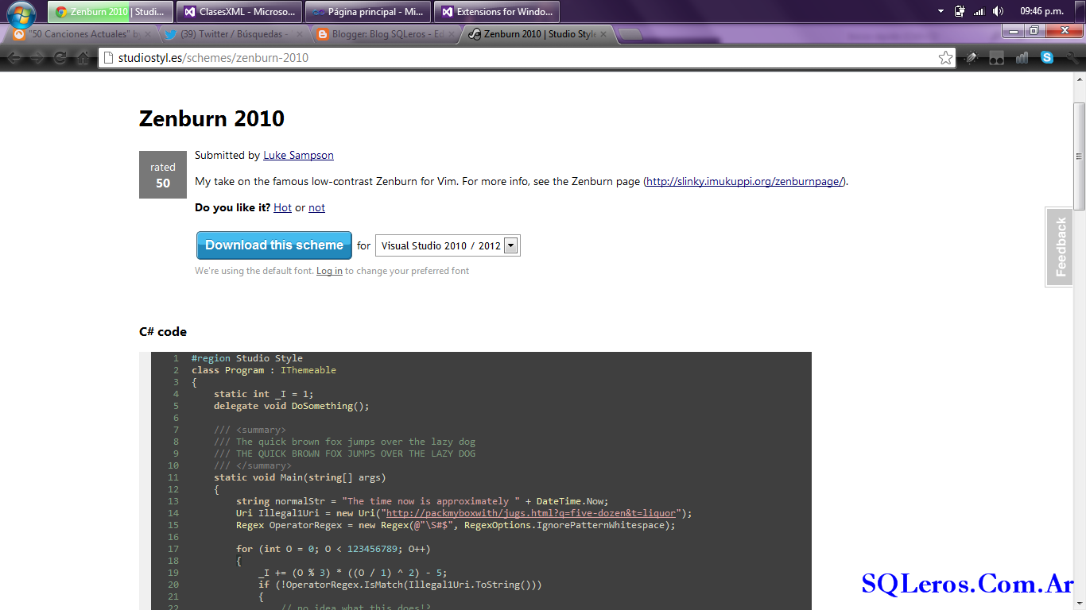The width and height of the screenshot is (1086, 610).
Task: Close the Blogger Blog SQLeros tab
Action: [x=450, y=34]
